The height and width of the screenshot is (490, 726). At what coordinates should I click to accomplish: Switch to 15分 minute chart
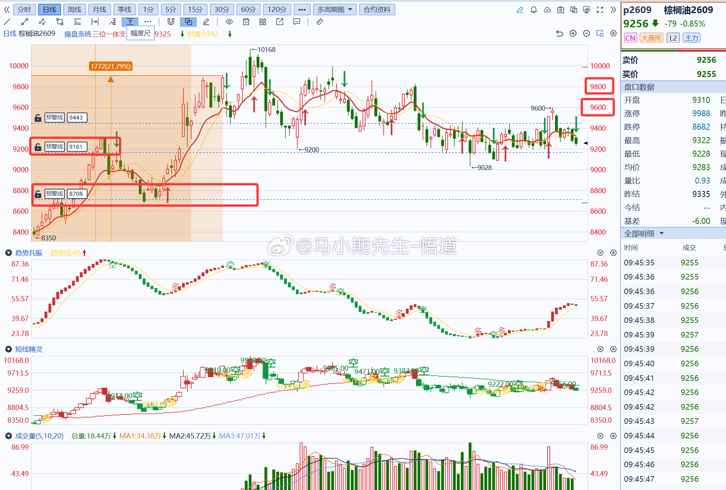point(195,10)
